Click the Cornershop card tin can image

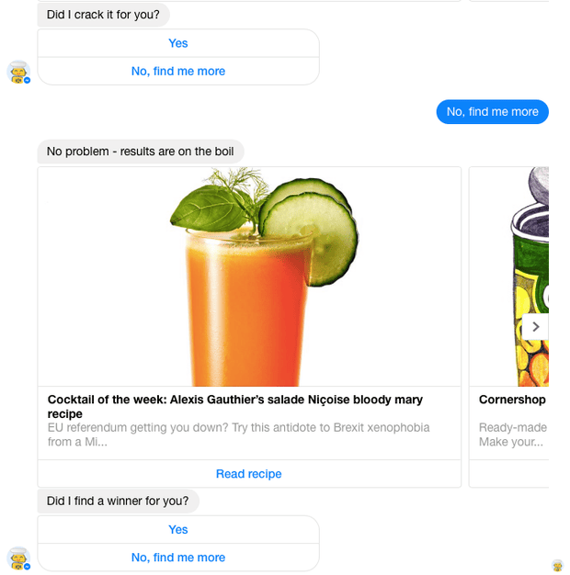[509, 276]
